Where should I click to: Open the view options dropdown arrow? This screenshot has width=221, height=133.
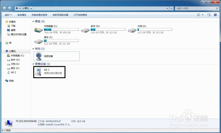pos(203,15)
